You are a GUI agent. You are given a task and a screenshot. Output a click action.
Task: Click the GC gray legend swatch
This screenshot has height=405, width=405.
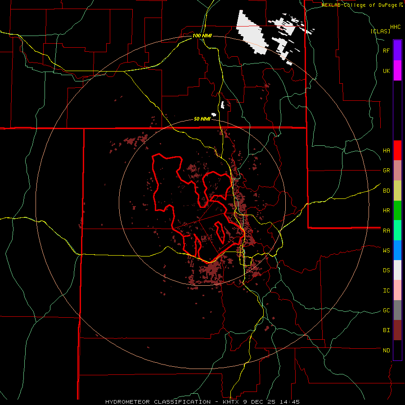point(397,310)
